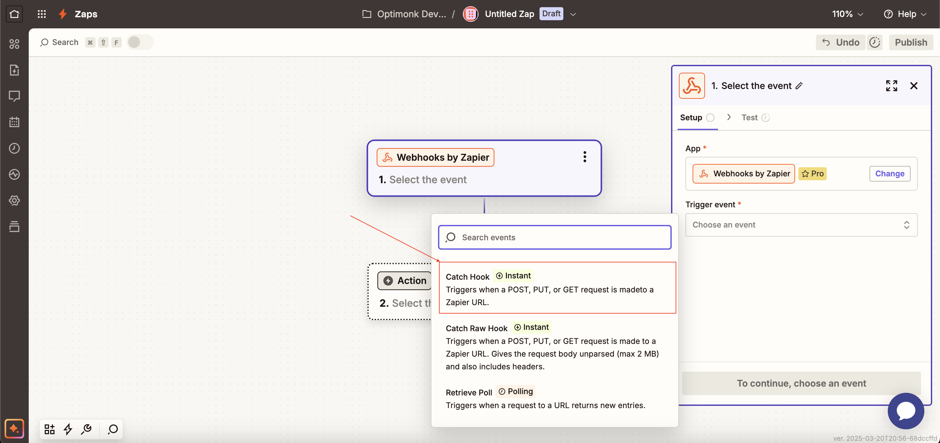This screenshot has height=443, width=940.
Task: Click the chevron between Setup and Test
Action: pos(728,117)
